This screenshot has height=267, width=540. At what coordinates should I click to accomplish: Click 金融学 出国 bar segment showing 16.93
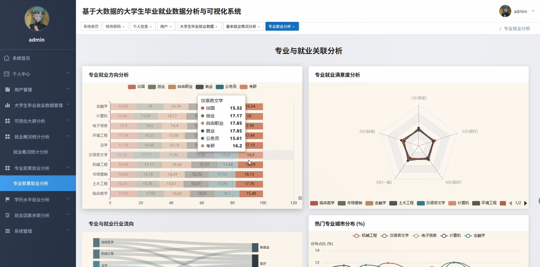click(123, 106)
